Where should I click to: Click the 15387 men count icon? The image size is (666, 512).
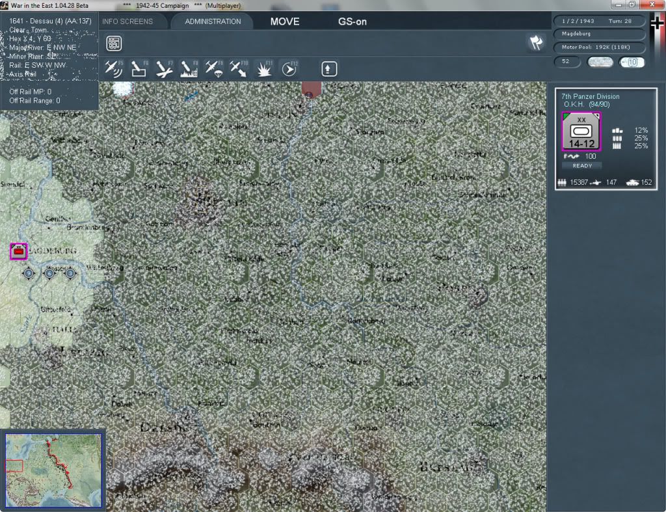pos(562,183)
